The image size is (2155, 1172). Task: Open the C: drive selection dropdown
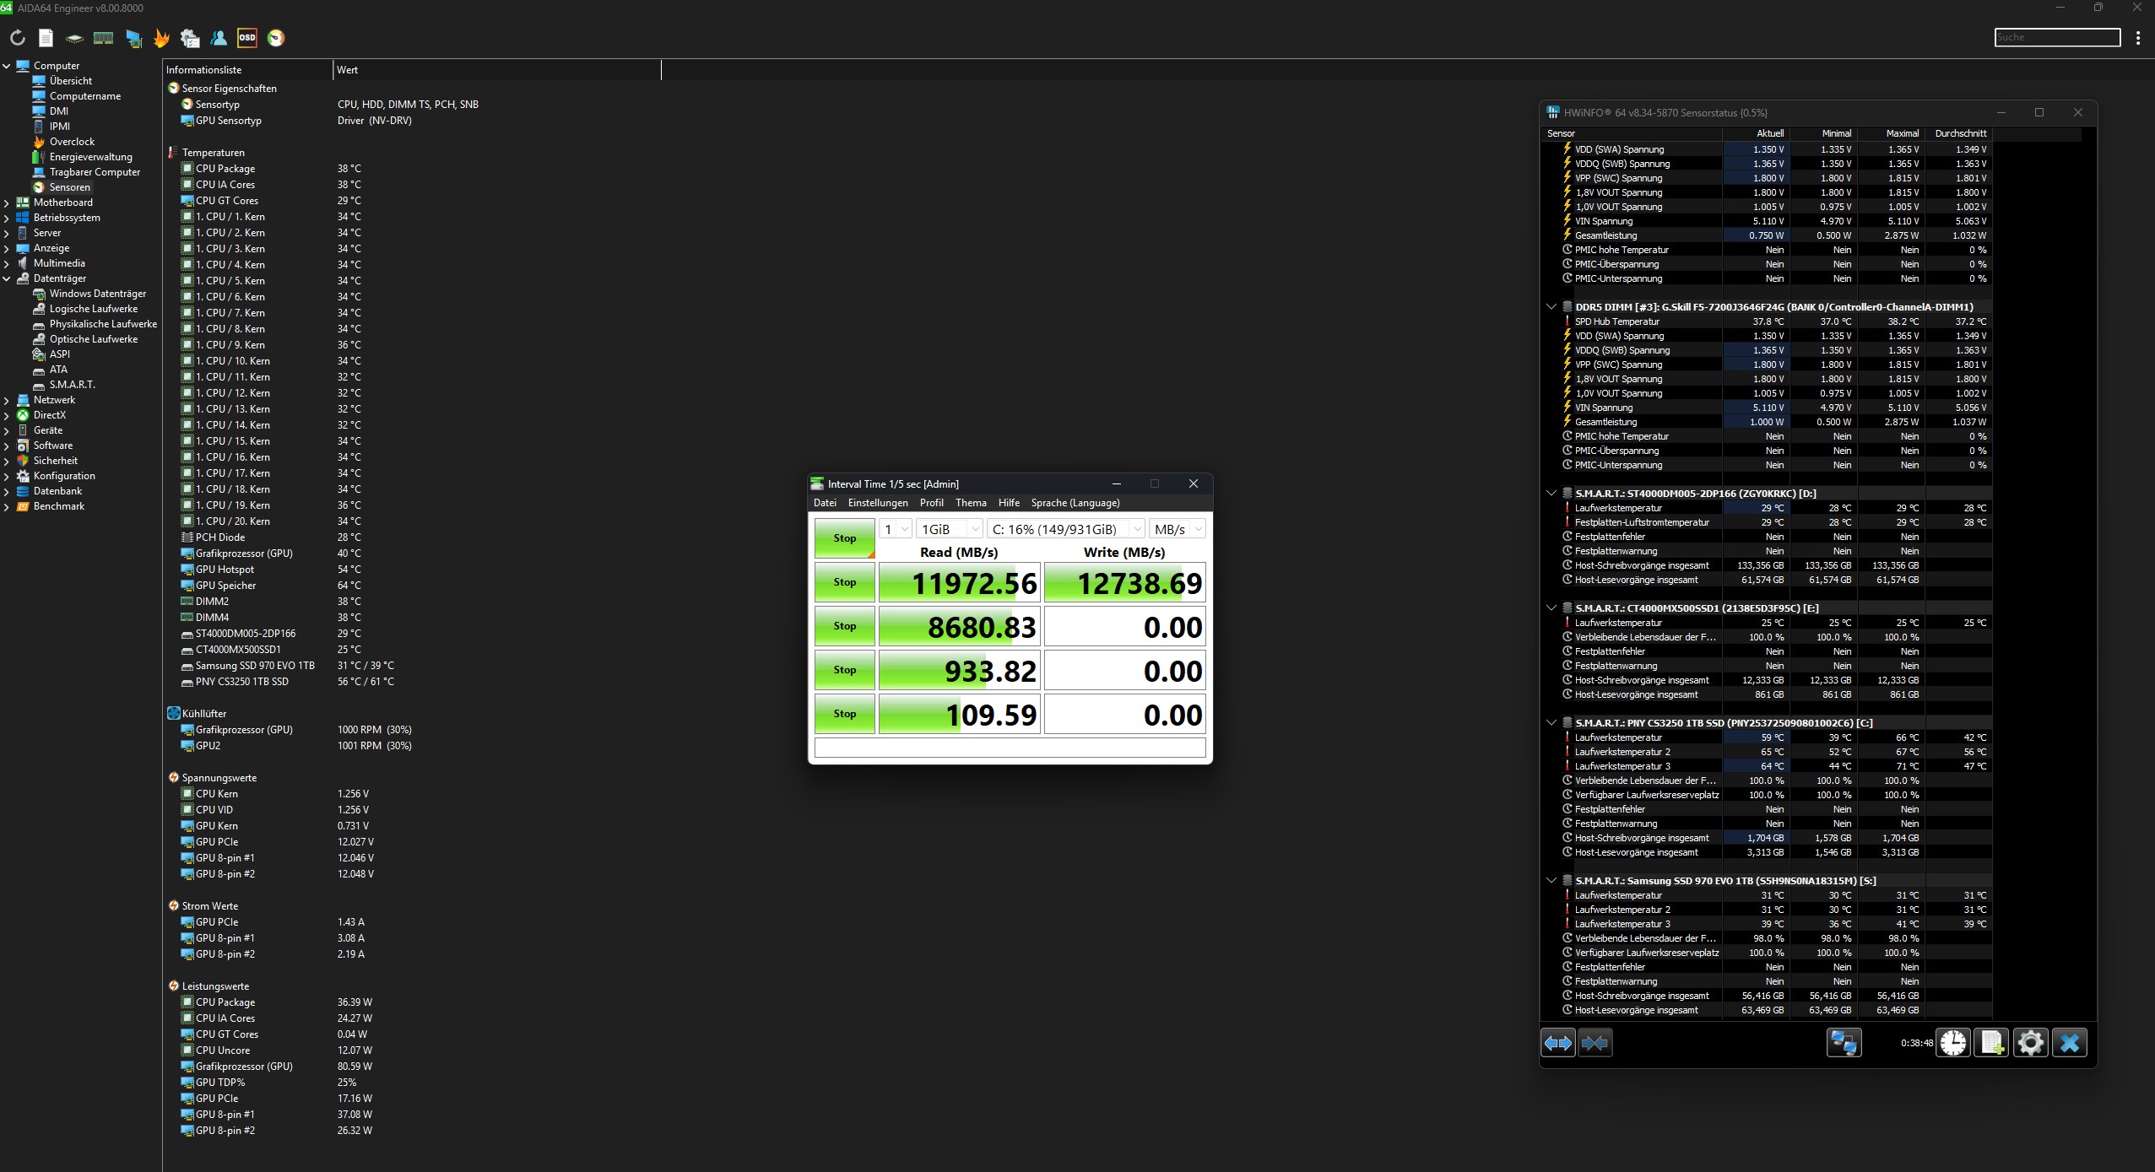[1065, 529]
